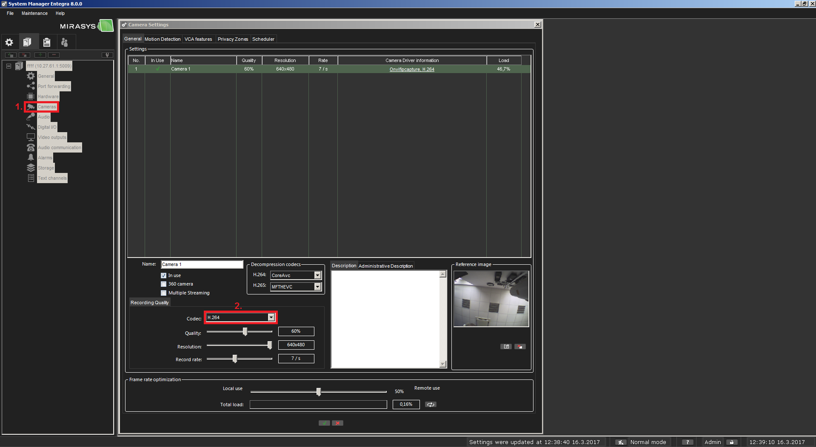
Task: Uncheck the In use checkbox
Action: 164,276
